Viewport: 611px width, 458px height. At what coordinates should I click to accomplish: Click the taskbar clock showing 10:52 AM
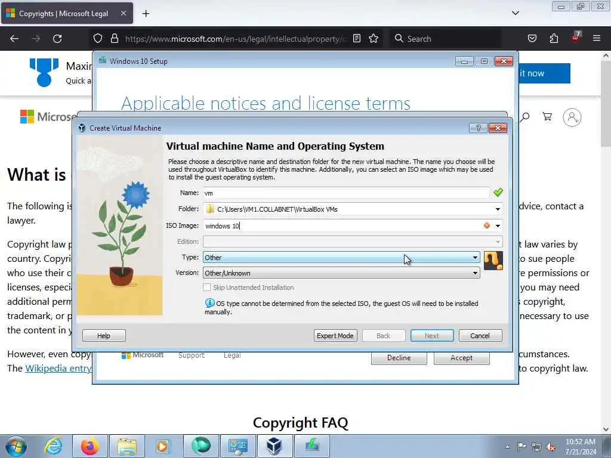click(x=581, y=446)
